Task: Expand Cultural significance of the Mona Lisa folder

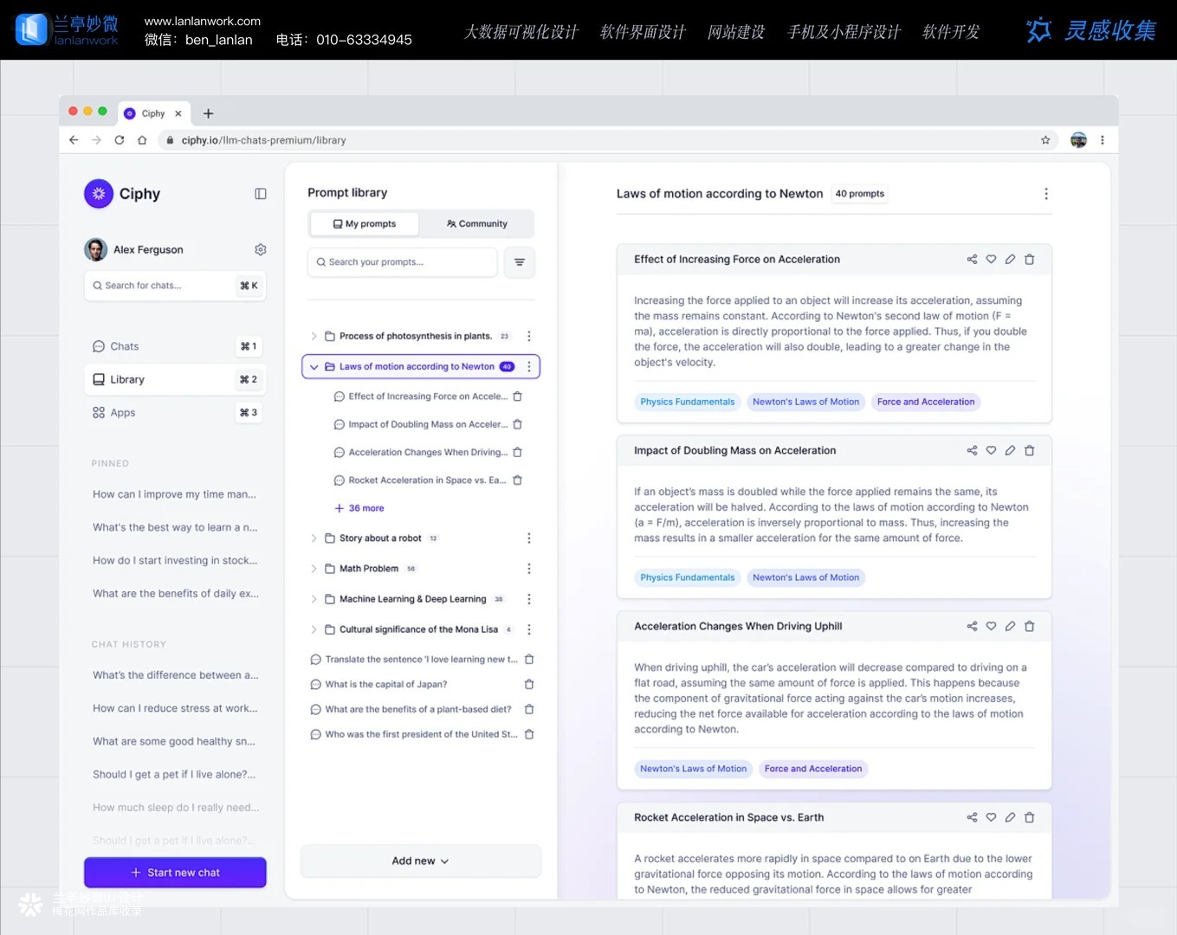Action: click(x=314, y=629)
